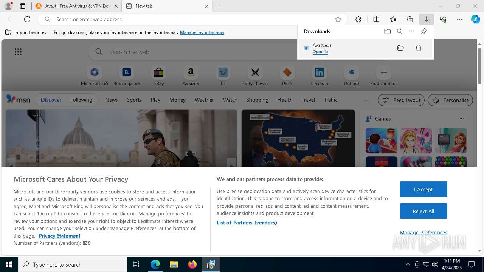This screenshot has height=272, width=484.
Task: Open File Explorer from the taskbar
Action: 174,264
